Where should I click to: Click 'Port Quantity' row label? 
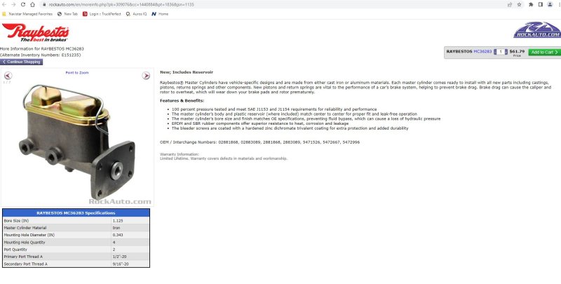15,250
